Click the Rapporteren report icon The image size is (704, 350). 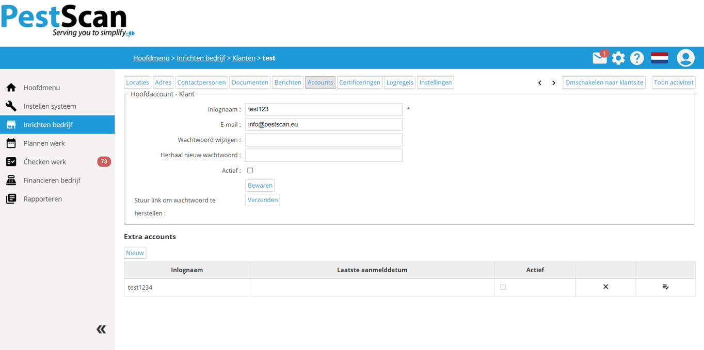(x=11, y=199)
